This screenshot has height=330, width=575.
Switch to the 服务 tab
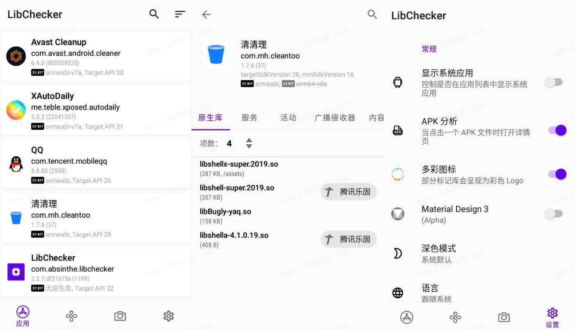point(249,118)
